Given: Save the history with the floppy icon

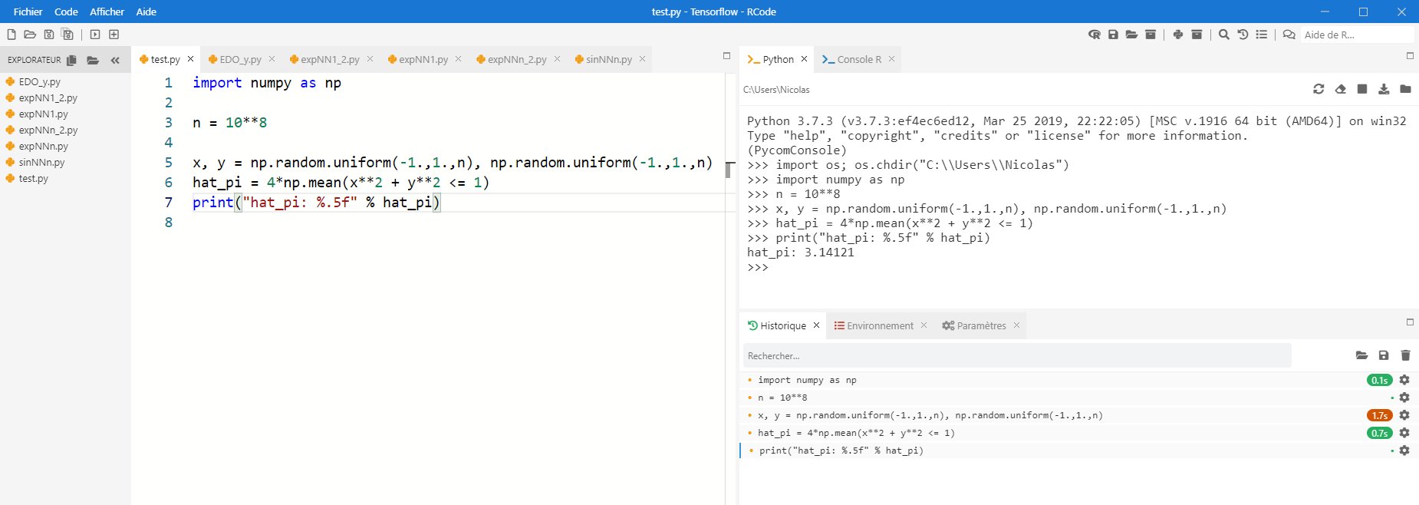Looking at the screenshot, I should click(1384, 355).
